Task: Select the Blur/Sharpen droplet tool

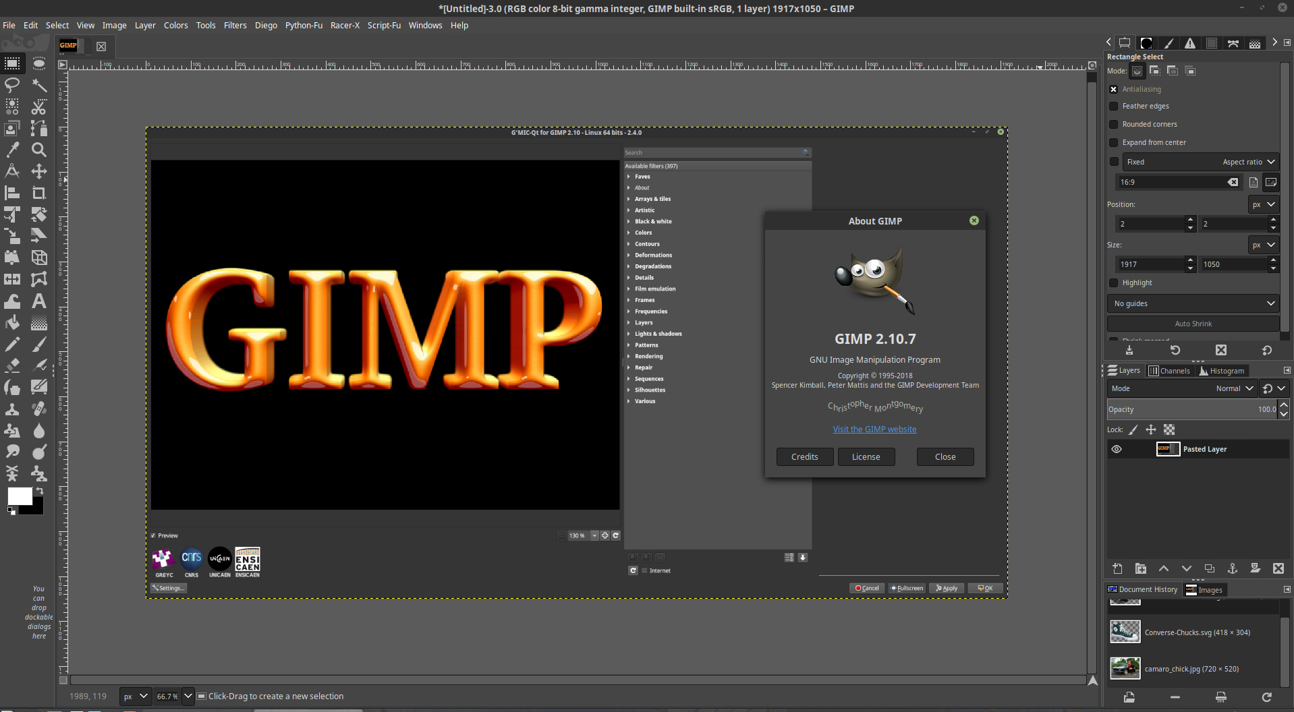Action: (x=39, y=430)
